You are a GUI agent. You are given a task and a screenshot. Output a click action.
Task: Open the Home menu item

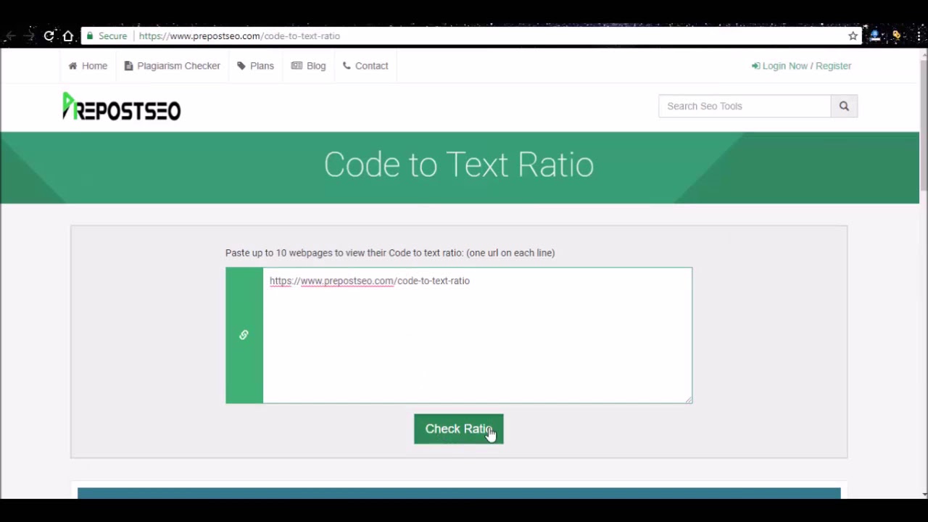pyautogui.click(x=88, y=66)
